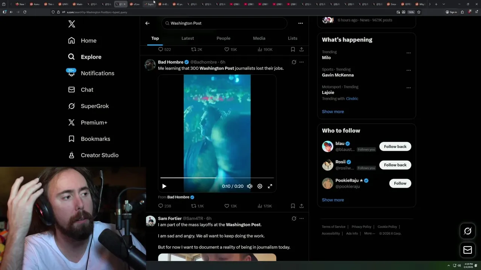This screenshot has height=270, width=481.
Task: Switch to the Media tab
Action: [x=259, y=38]
